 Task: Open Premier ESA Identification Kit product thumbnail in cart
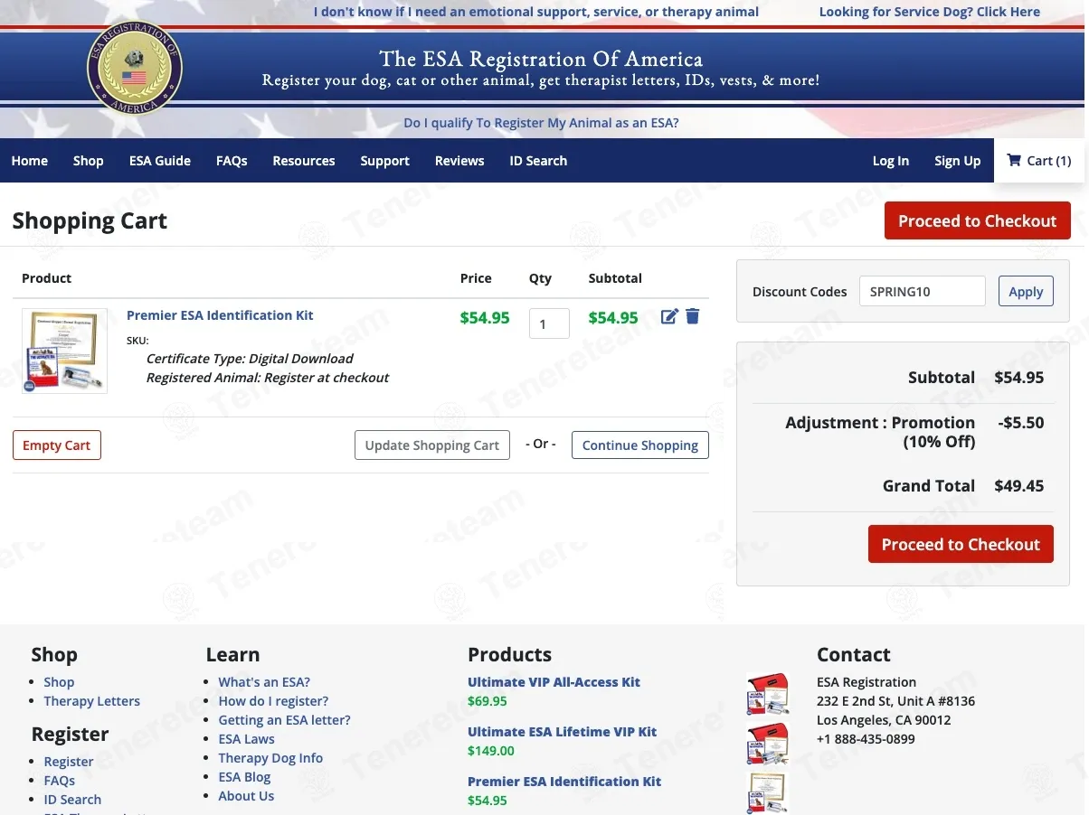[x=64, y=351]
